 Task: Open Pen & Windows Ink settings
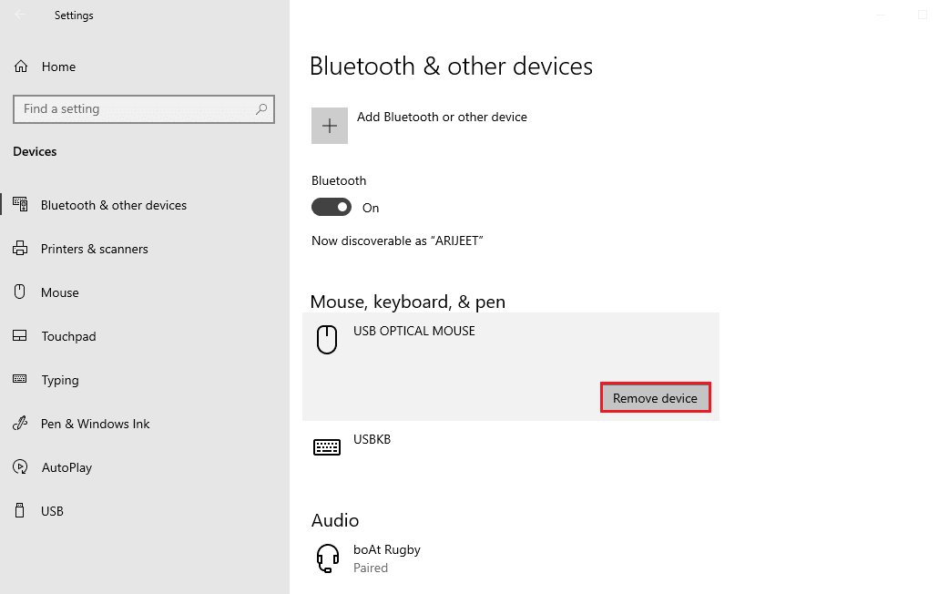click(x=95, y=424)
